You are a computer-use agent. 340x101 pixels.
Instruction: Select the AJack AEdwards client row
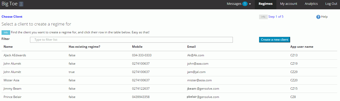[x=15, y=55]
